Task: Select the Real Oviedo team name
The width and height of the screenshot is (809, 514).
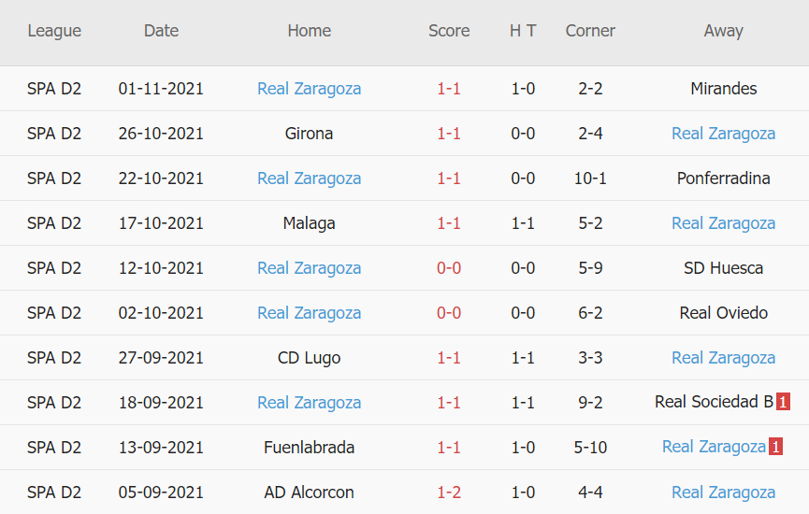Action: point(723,313)
